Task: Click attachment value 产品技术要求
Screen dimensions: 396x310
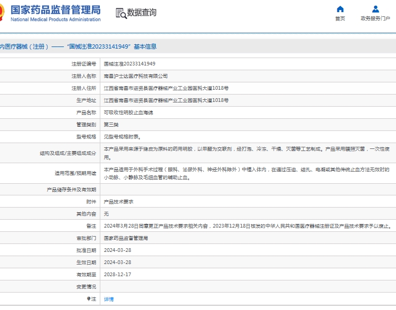Action: pyautogui.click(x=118, y=202)
